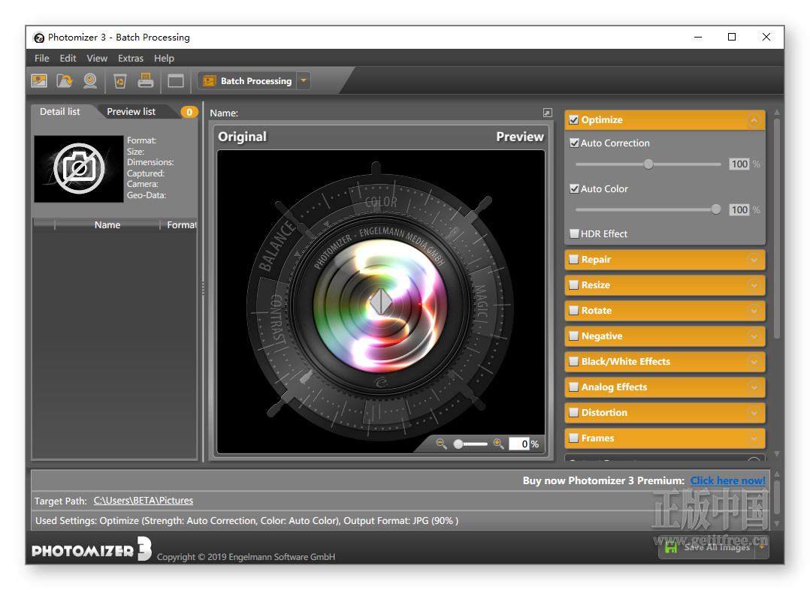The height and width of the screenshot is (590, 810).
Task: Enable the HDR Effect checkbox
Action: tap(574, 234)
